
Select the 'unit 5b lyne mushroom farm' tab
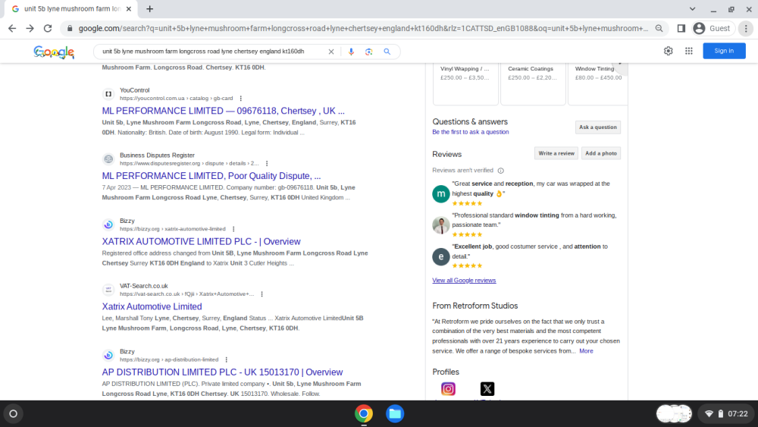[71, 8]
